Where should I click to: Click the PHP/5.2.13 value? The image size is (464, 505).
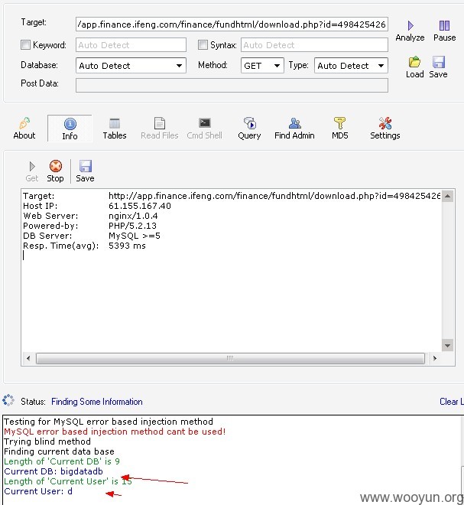click(132, 226)
